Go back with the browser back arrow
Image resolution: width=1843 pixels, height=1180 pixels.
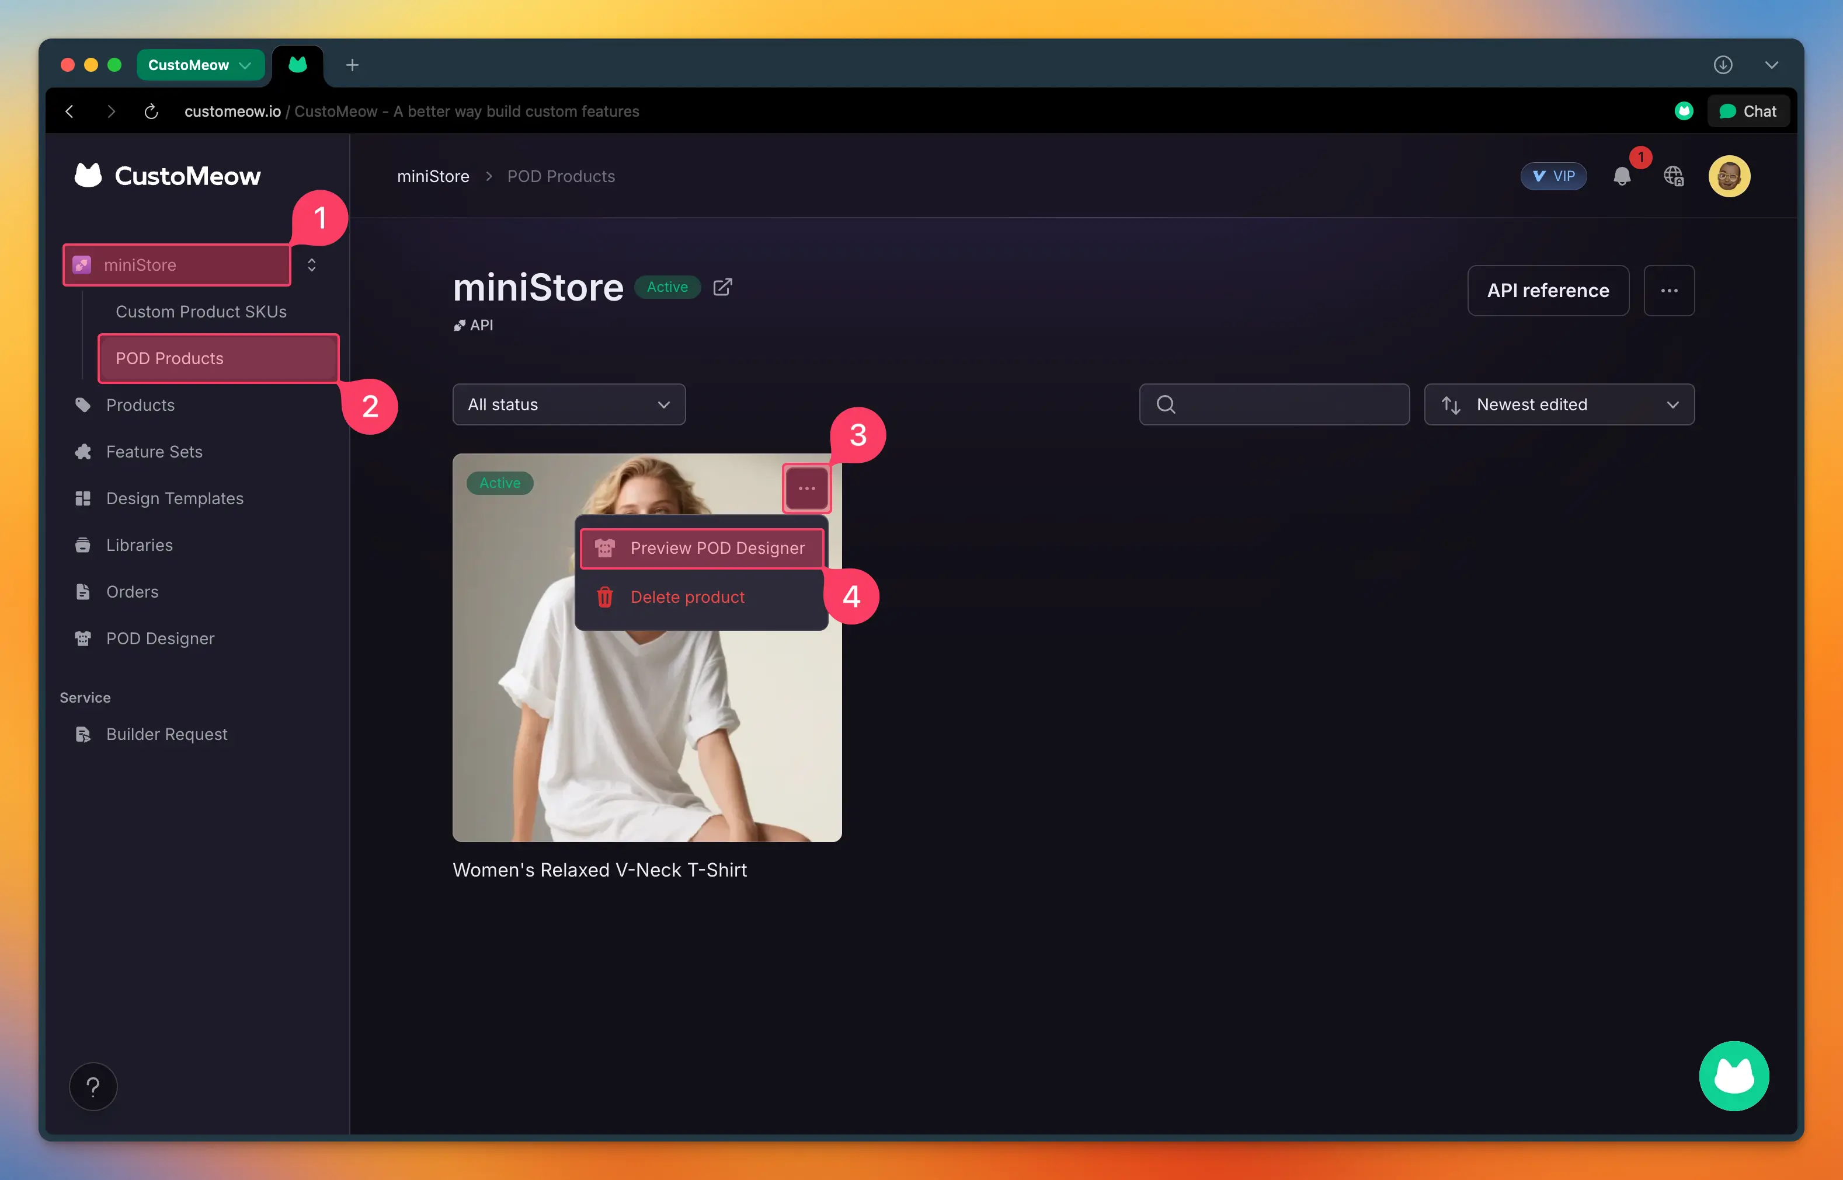(x=69, y=111)
